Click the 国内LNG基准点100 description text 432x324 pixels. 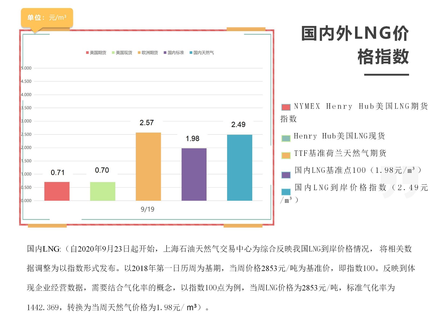(x=358, y=170)
